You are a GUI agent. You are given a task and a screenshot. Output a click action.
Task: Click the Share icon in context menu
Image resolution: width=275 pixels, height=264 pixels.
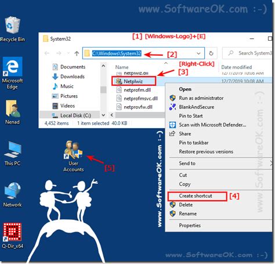pos(172,133)
